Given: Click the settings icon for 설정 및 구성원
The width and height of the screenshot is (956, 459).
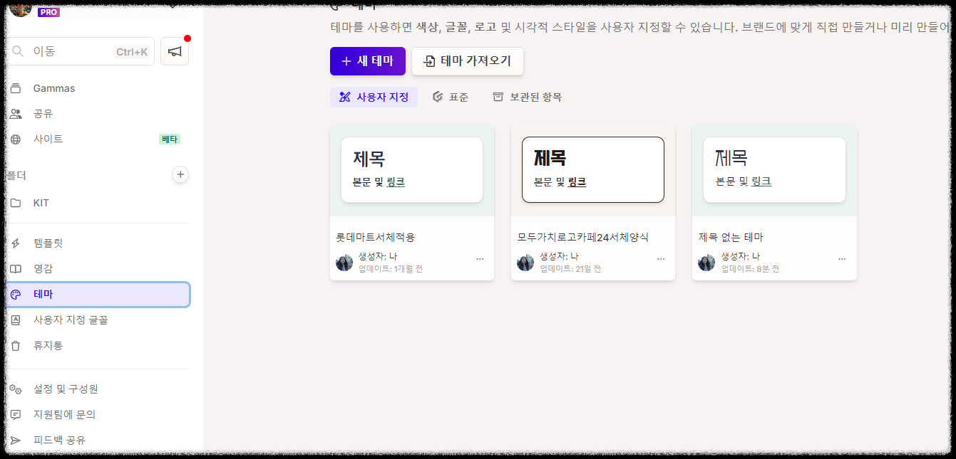Looking at the screenshot, I should 14,389.
